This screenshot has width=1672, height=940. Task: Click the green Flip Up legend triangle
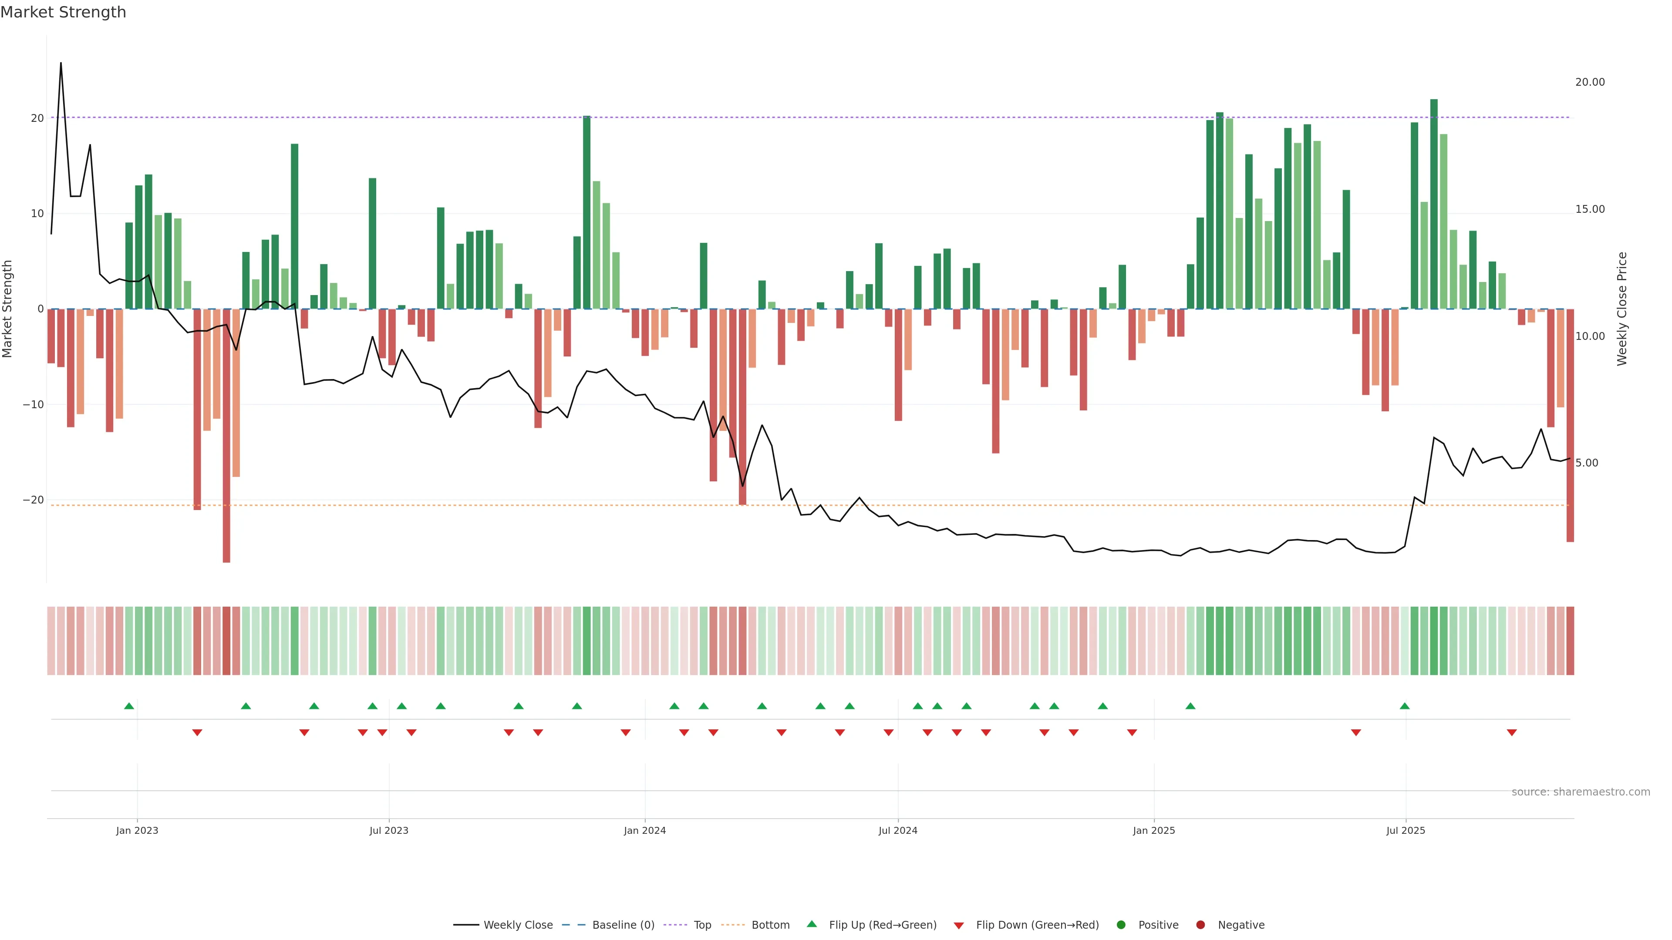click(811, 924)
